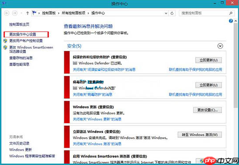Click 关闭有关"病毒防护"的消息 link

pyautogui.click(x=93, y=94)
